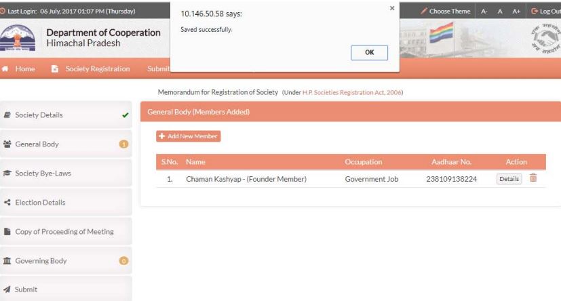Click the Society Details book icon
Image resolution: width=561 pixels, height=301 pixels.
point(7,115)
